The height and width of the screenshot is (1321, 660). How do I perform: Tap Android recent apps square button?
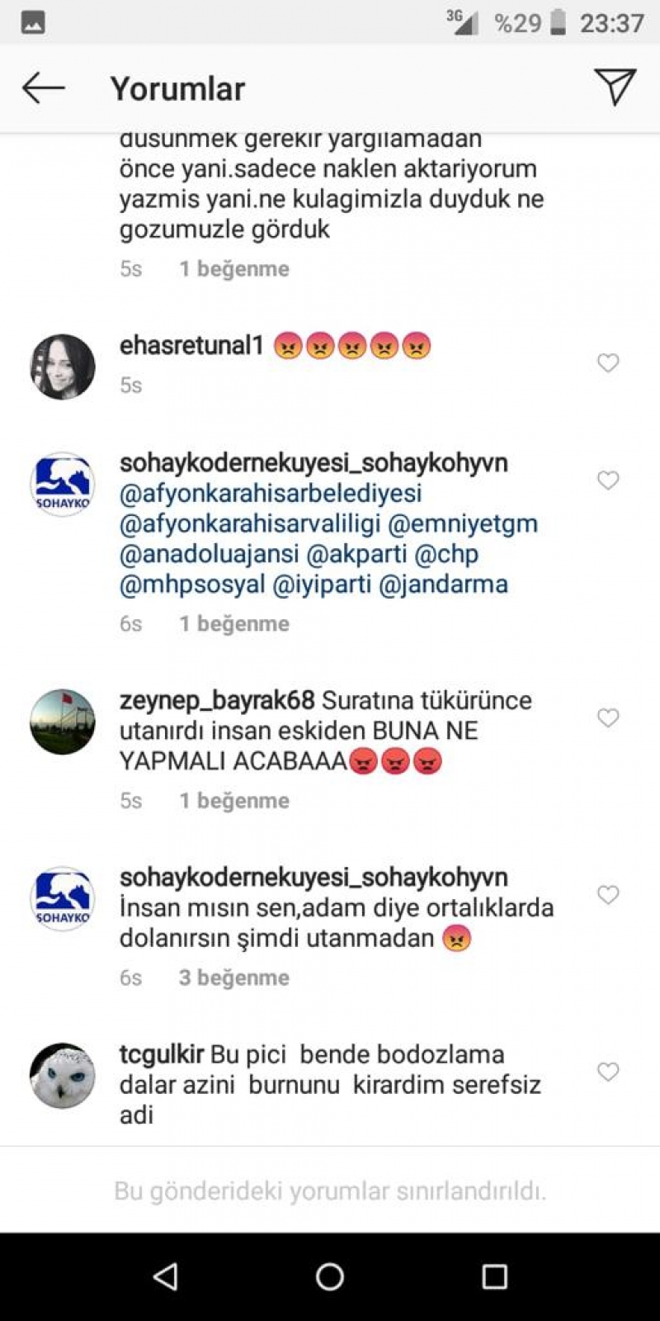pos(494,1276)
